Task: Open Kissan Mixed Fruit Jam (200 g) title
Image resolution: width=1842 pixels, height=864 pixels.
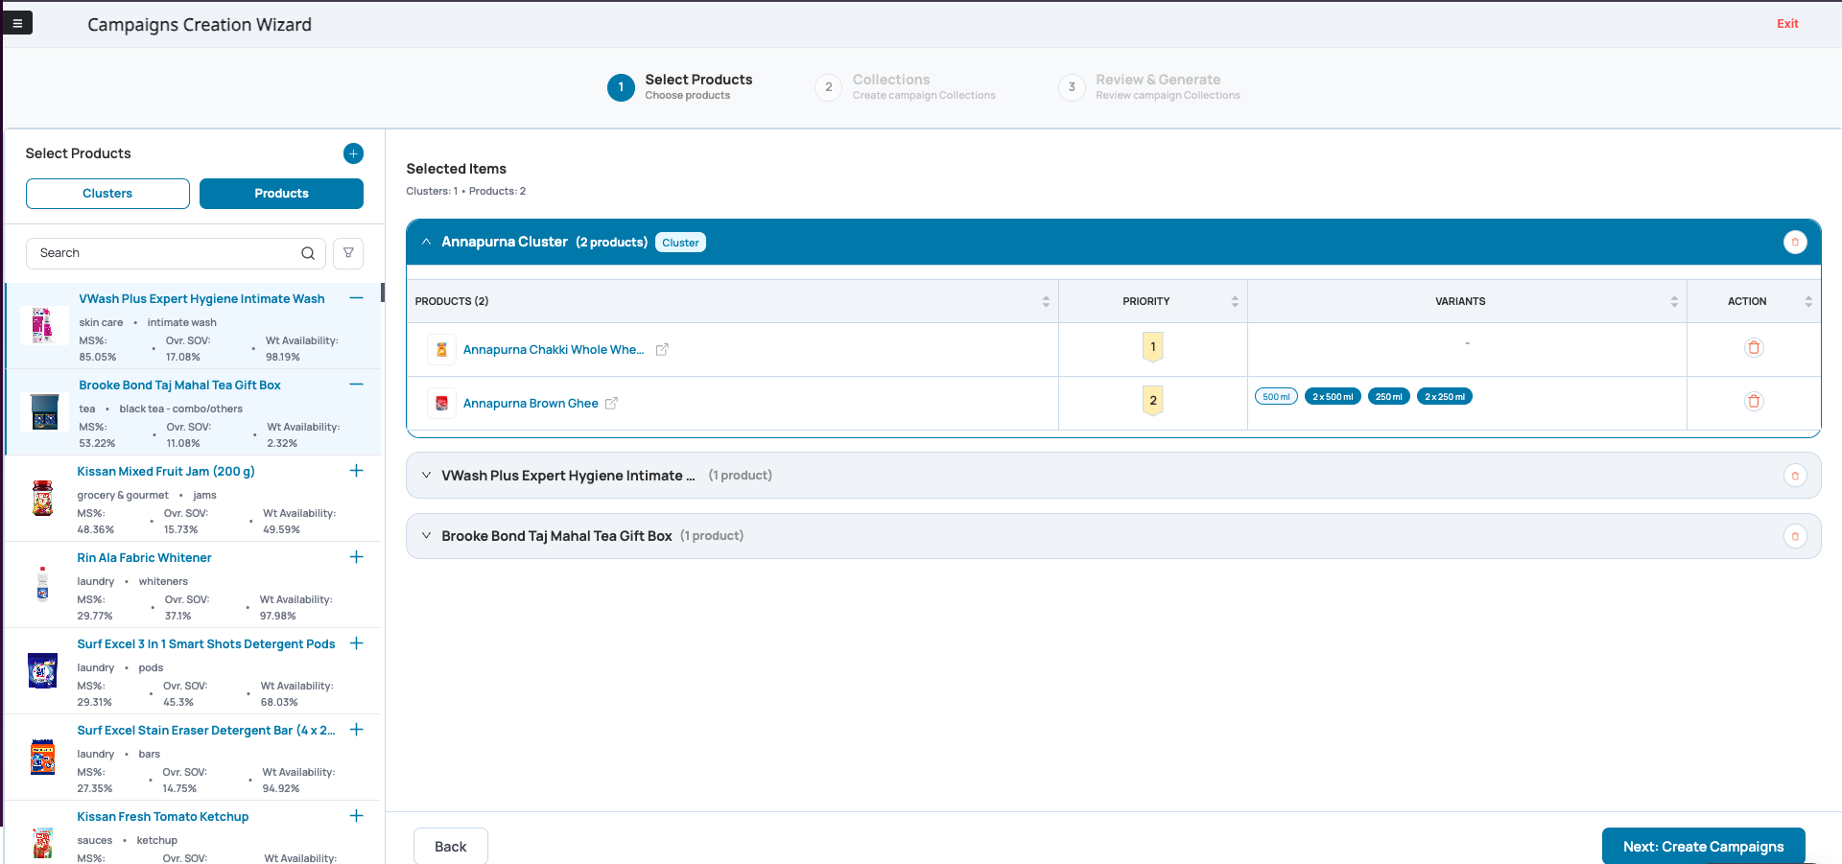Action: coord(166,472)
